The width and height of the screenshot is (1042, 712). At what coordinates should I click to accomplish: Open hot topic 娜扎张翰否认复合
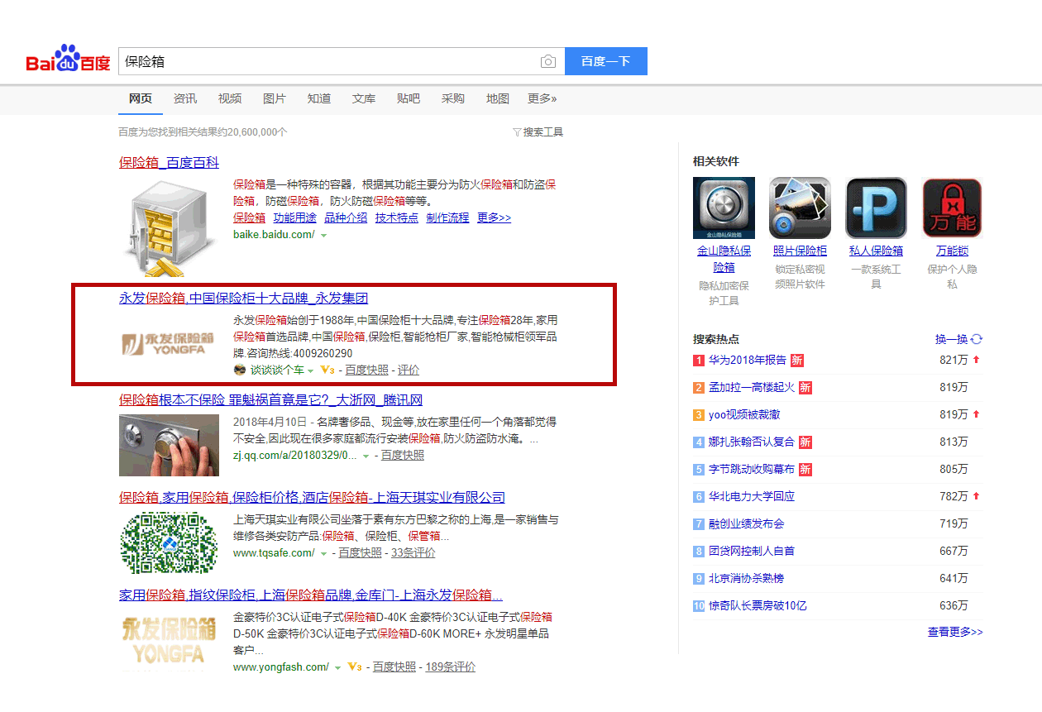coord(752,442)
